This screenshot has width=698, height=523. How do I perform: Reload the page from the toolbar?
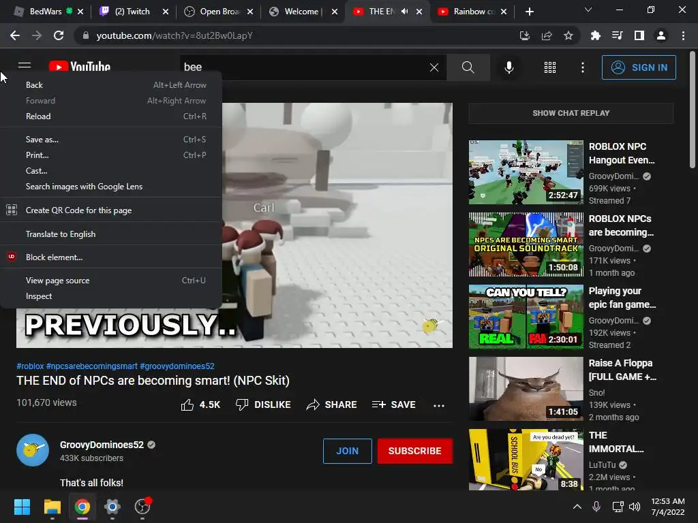[59, 35]
